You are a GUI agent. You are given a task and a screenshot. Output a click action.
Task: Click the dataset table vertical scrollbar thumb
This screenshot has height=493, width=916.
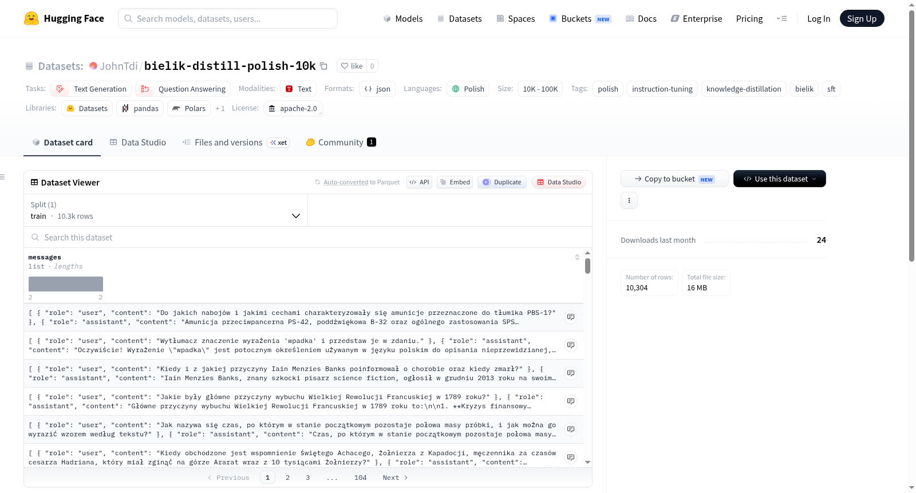coord(587,266)
